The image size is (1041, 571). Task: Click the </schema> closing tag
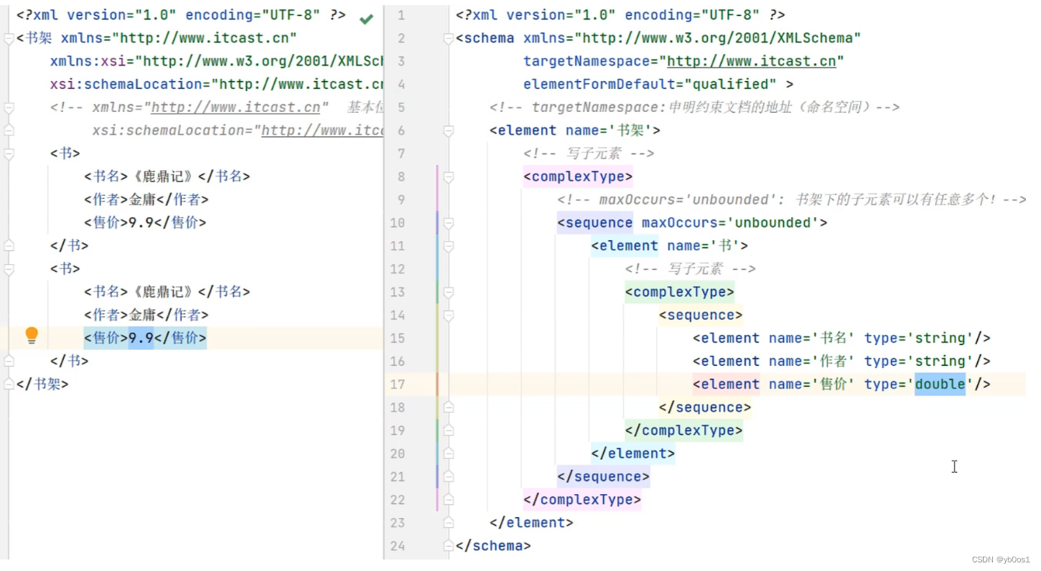pyautogui.click(x=493, y=546)
